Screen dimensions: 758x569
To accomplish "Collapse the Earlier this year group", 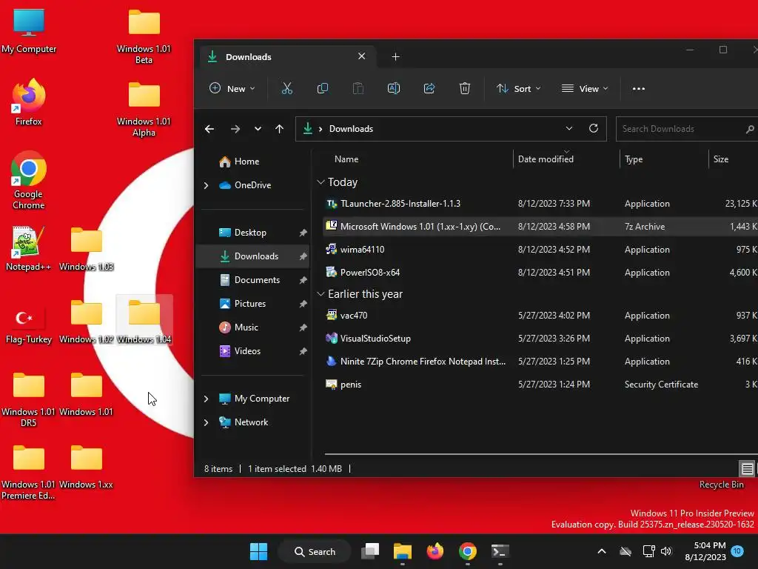I will coord(321,293).
